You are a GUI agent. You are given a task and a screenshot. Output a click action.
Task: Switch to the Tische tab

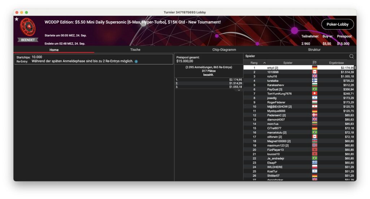click(x=135, y=50)
